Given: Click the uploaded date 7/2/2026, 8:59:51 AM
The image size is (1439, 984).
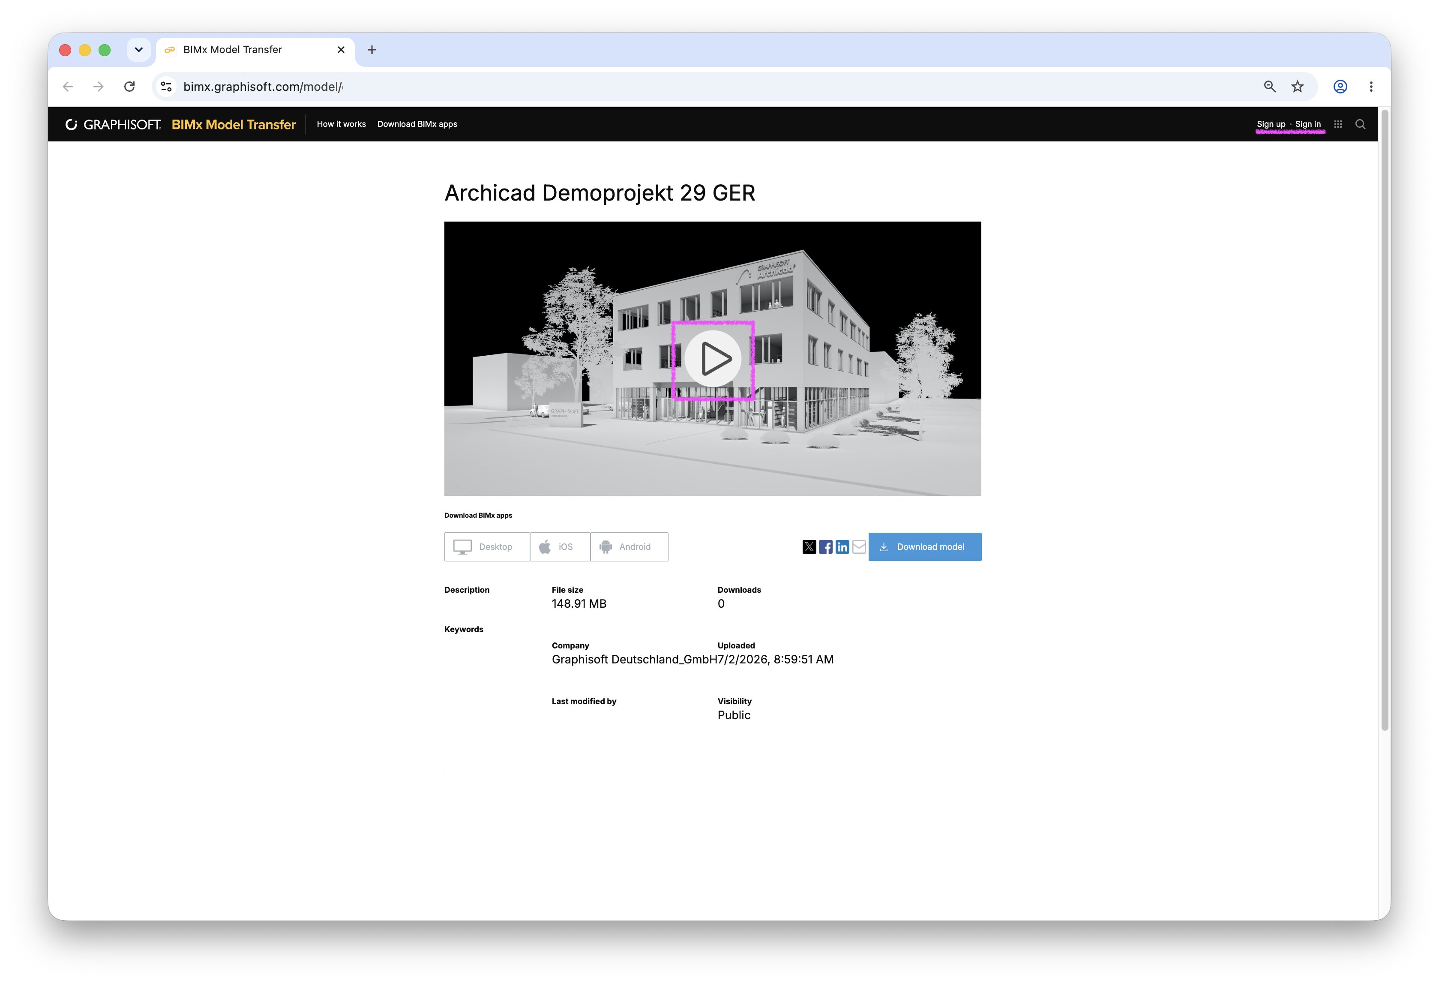Looking at the screenshot, I should [776, 660].
